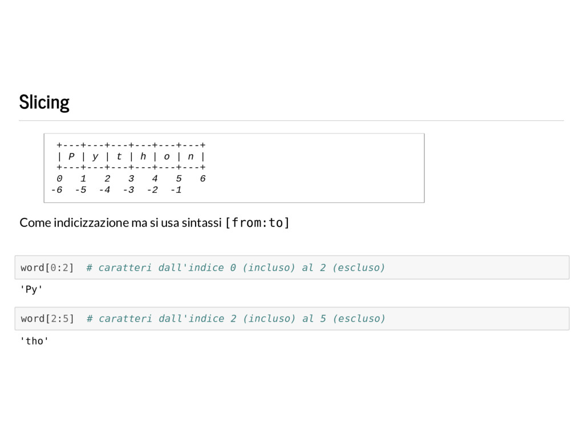Click the [from:to] syntax text
Screen dimensions: 584x426
point(257,222)
